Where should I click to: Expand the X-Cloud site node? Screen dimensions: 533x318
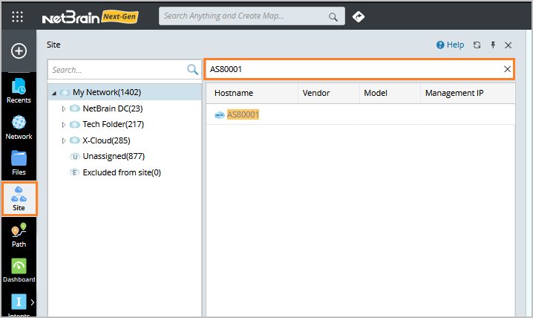point(64,140)
